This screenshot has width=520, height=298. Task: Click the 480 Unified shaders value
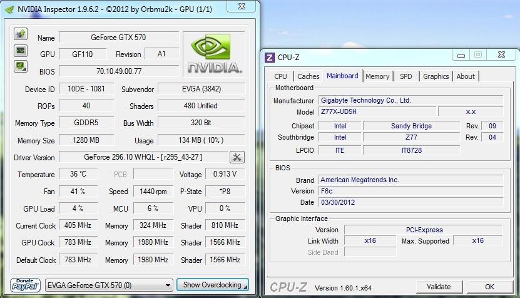point(201,106)
